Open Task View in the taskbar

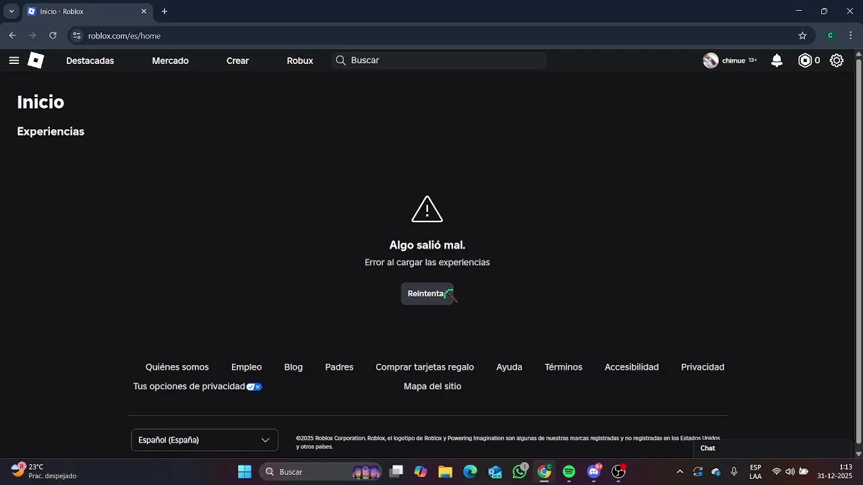[x=396, y=472]
